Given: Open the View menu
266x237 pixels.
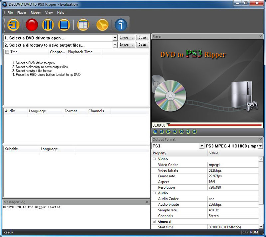Looking at the screenshot, I should pyautogui.click(x=49, y=13).
